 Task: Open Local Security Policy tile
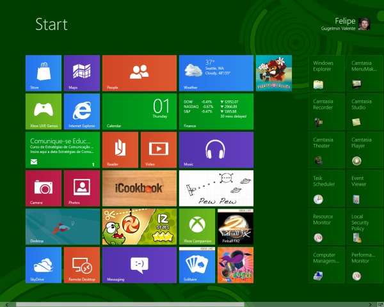pyautogui.click(x=365, y=226)
